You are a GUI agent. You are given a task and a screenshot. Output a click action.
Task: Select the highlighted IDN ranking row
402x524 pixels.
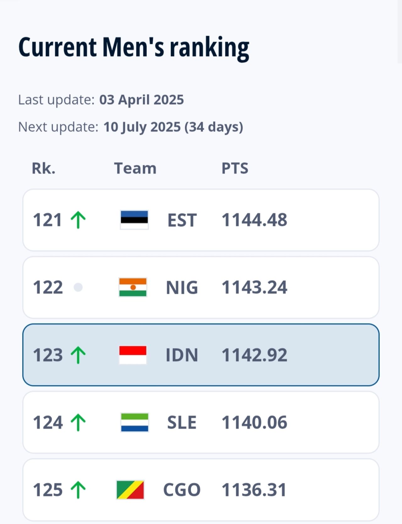[x=201, y=355]
